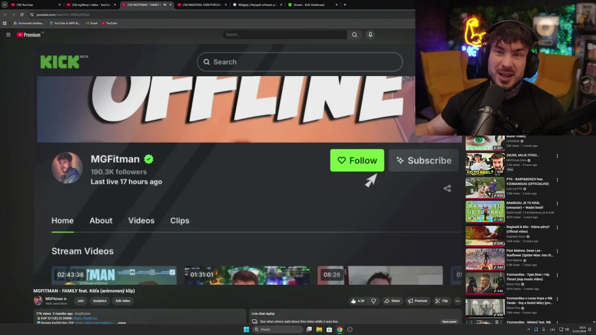Mute the MGFITMAN - FAMILY tab audio icon
Screen dimensions: 596x335
point(164,5)
